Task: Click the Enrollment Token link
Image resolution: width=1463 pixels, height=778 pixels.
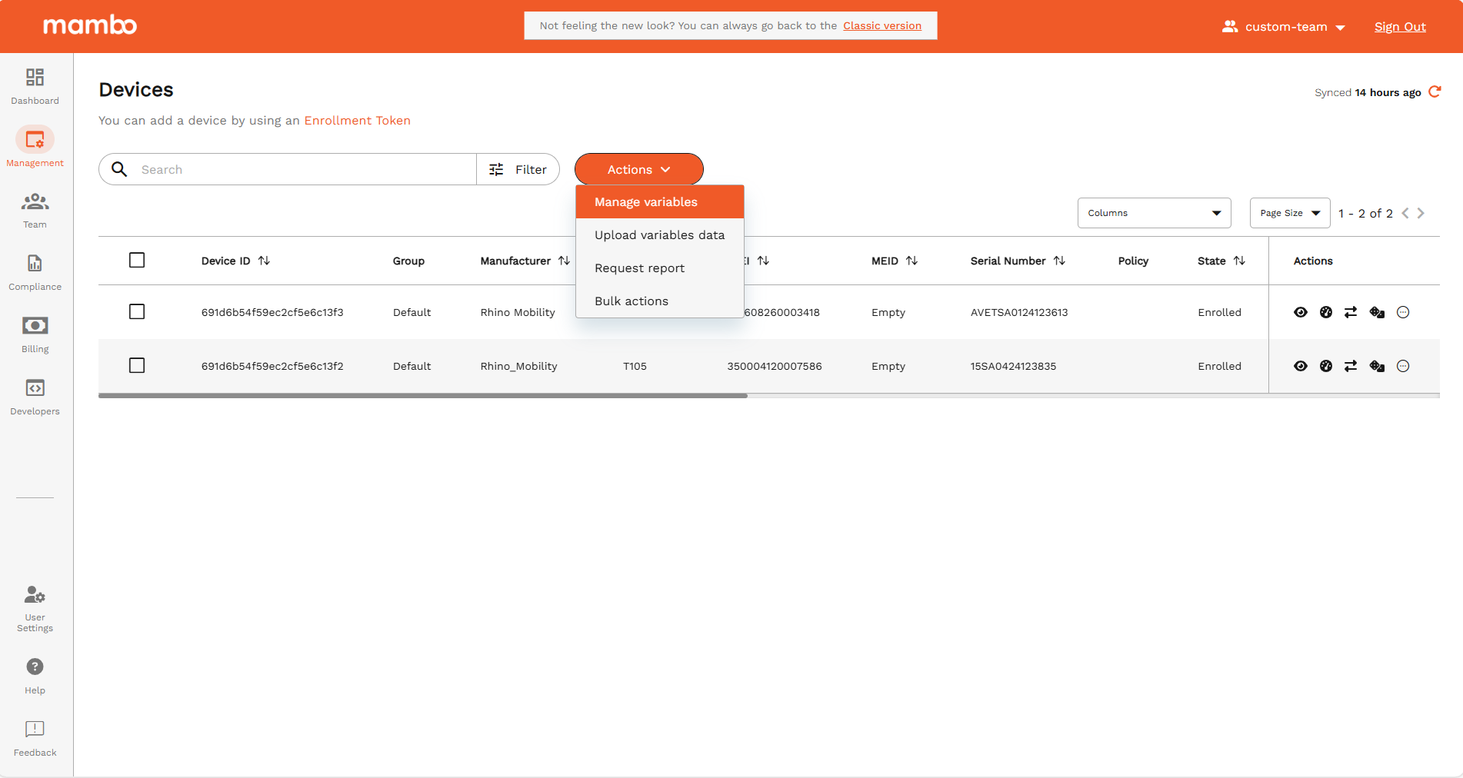Action: tap(357, 121)
